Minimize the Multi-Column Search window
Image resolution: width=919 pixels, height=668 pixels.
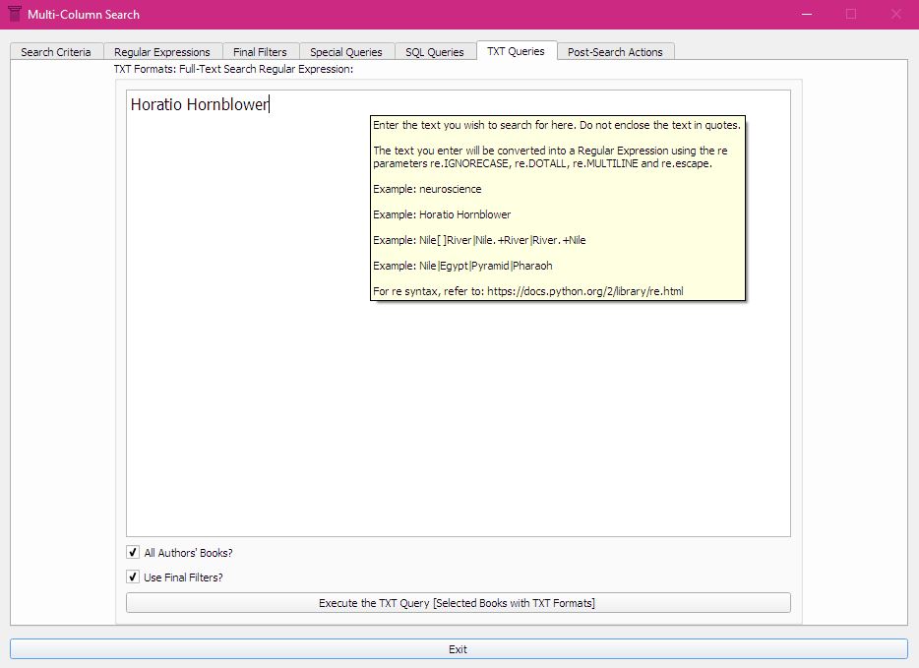(807, 14)
